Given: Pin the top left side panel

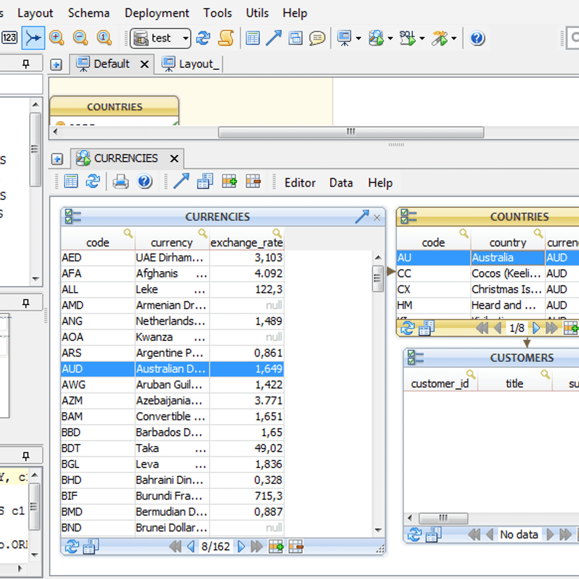Looking at the screenshot, I should 26,64.
